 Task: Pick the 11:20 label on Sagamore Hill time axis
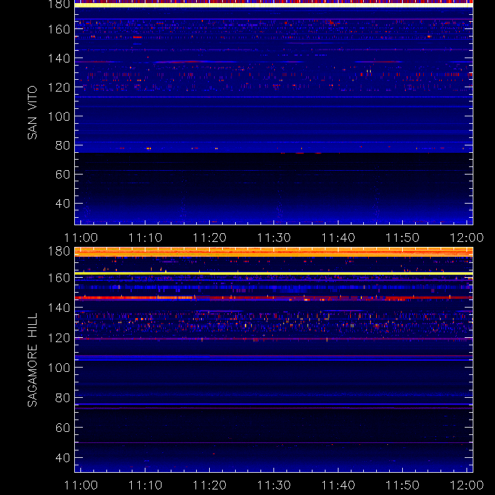210,485
